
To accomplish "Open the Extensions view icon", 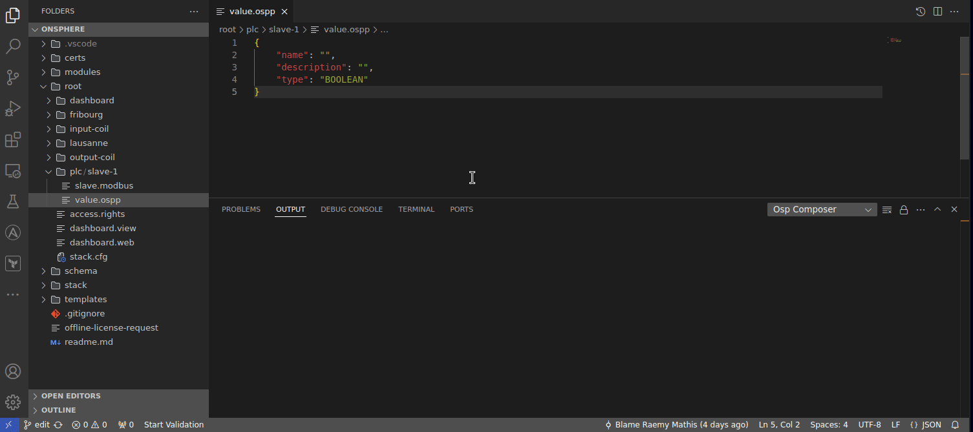I will pyautogui.click(x=13, y=139).
